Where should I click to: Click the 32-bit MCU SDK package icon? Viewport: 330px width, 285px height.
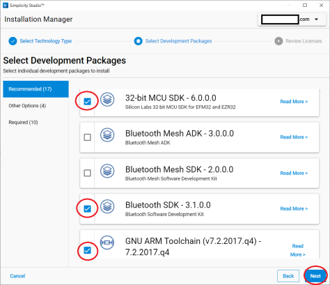(107, 100)
